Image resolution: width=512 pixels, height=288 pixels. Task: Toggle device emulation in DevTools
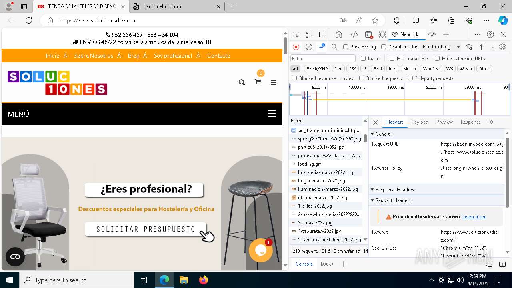click(x=309, y=34)
